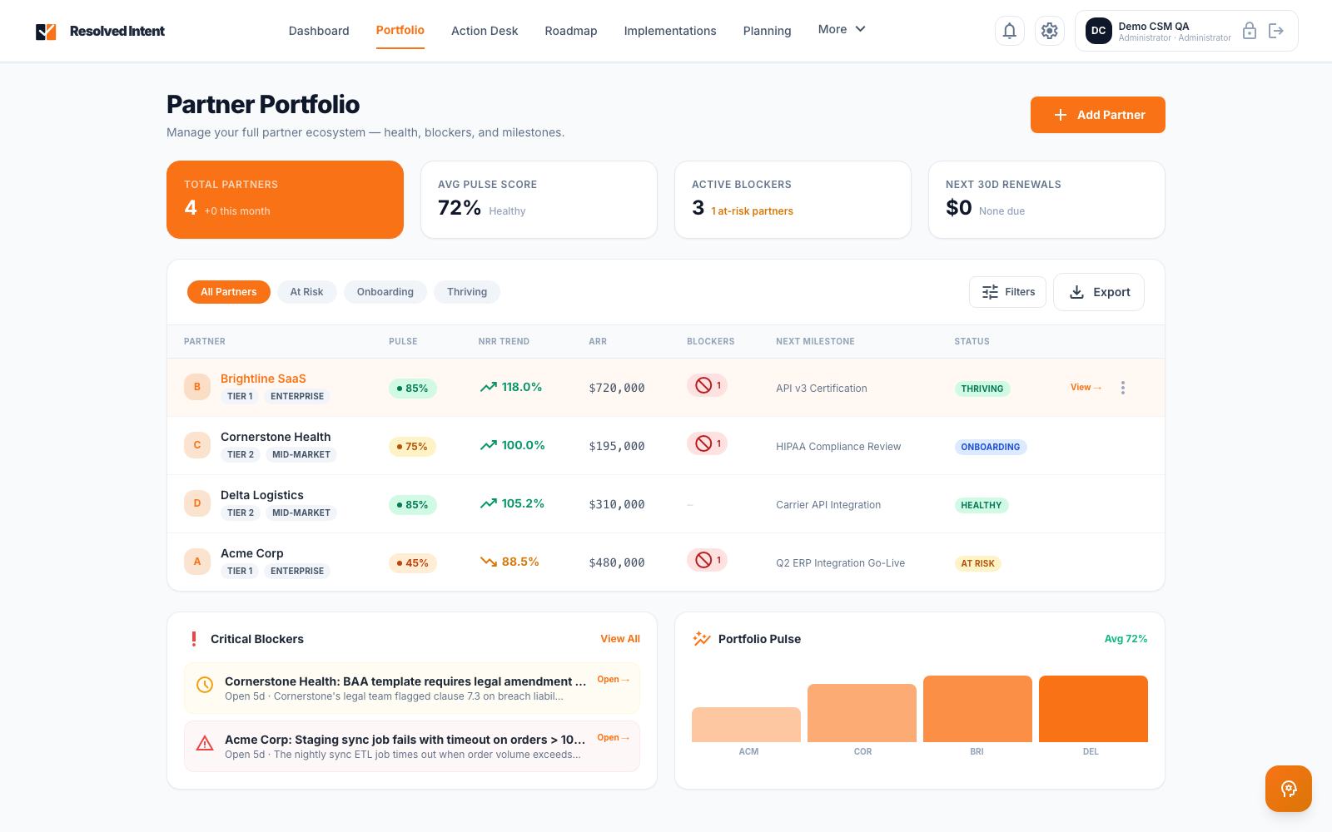Viewport: 1332px width, 832px height.
Task: Click the blocker icon on Brightline SaaS row
Action: 705,385
